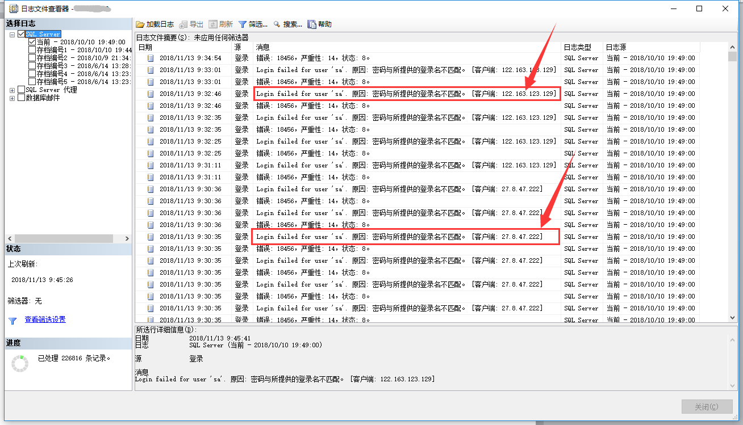
Task: Click the log entry icon for 9:34:54
Action: [151, 58]
